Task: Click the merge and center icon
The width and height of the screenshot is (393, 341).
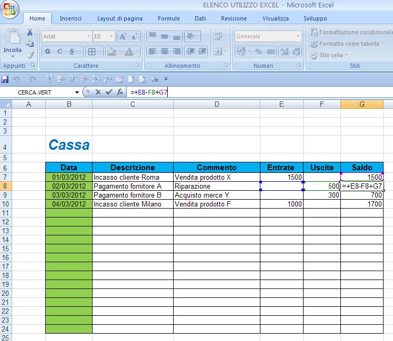Action: [x=218, y=51]
